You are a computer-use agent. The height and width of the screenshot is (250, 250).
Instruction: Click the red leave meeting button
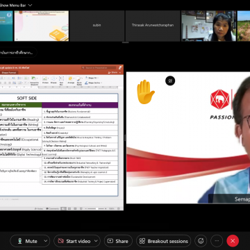pyautogui.click(x=233, y=241)
